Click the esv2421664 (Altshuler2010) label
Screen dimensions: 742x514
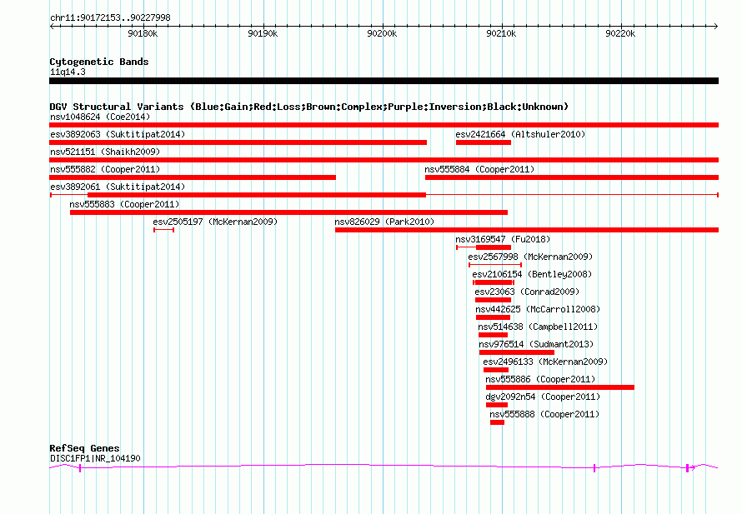point(520,134)
